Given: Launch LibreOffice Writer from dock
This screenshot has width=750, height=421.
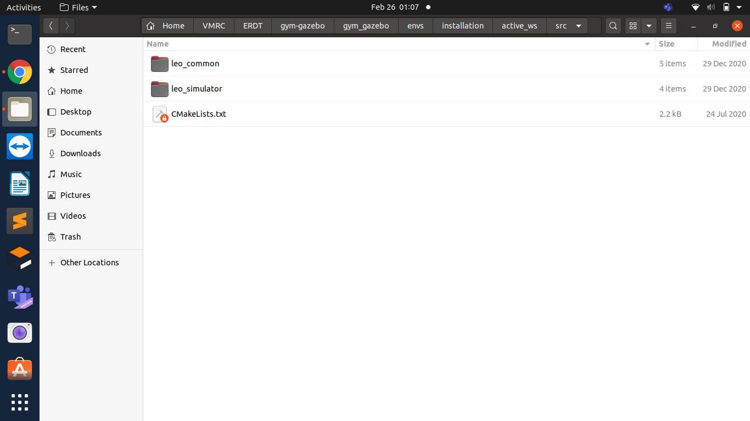Looking at the screenshot, I should pos(20,184).
